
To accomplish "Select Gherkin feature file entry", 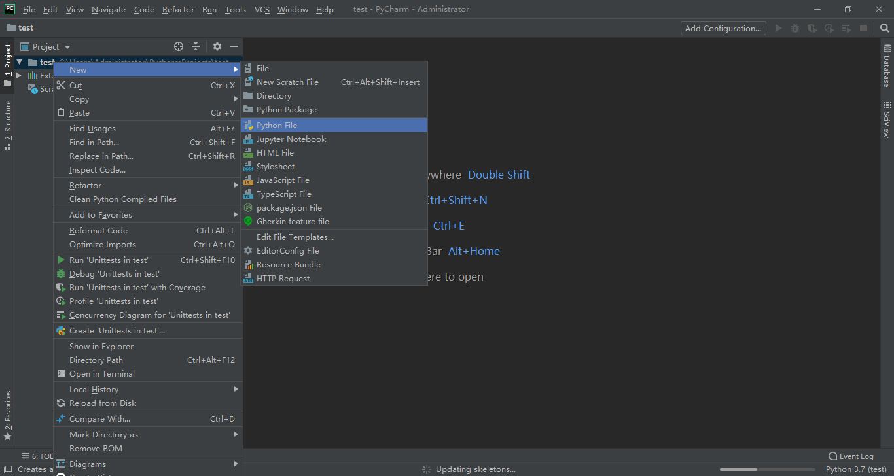I will 334,221.
